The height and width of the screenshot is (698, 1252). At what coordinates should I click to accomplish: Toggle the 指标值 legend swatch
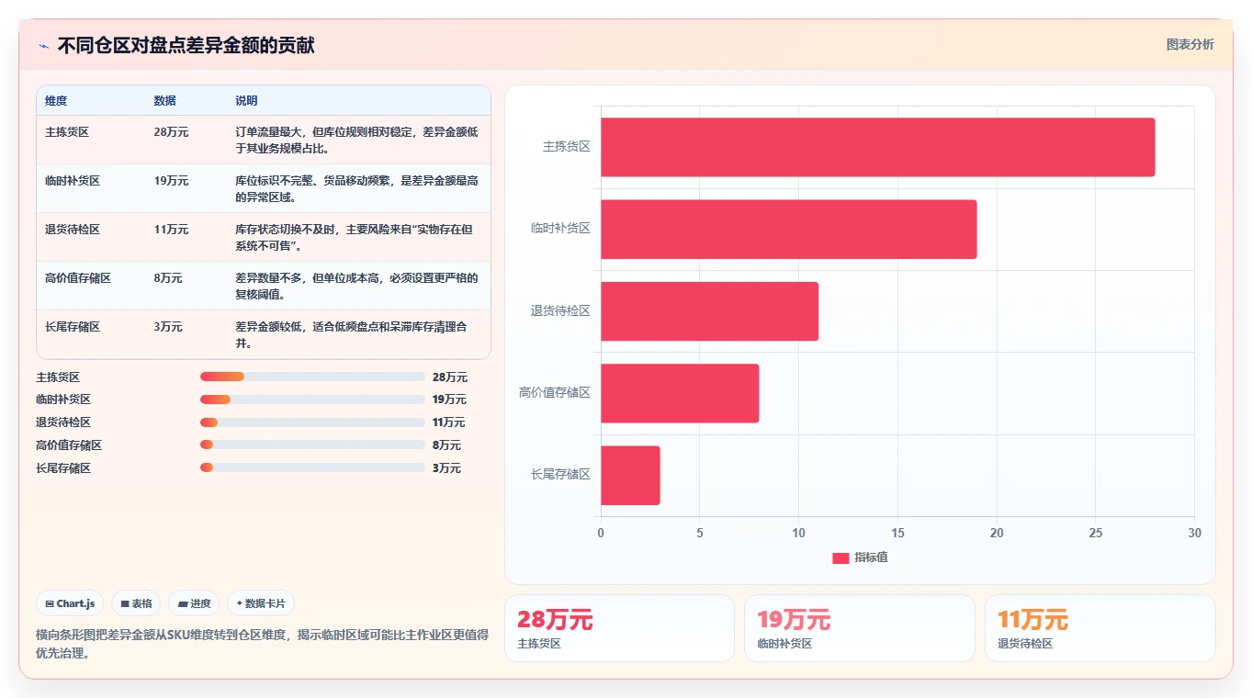pos(840,557)
